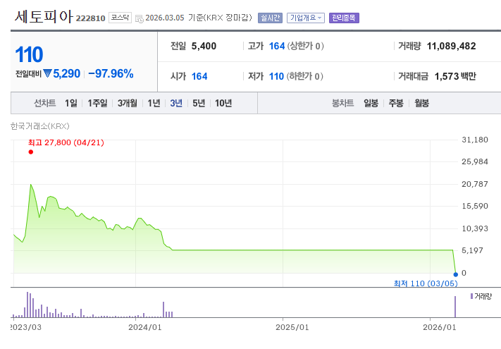Click the red 최고 price marker dot
The width and height of the screenshot is (501, 349).
pyautogui.click(x=31, y=152)
